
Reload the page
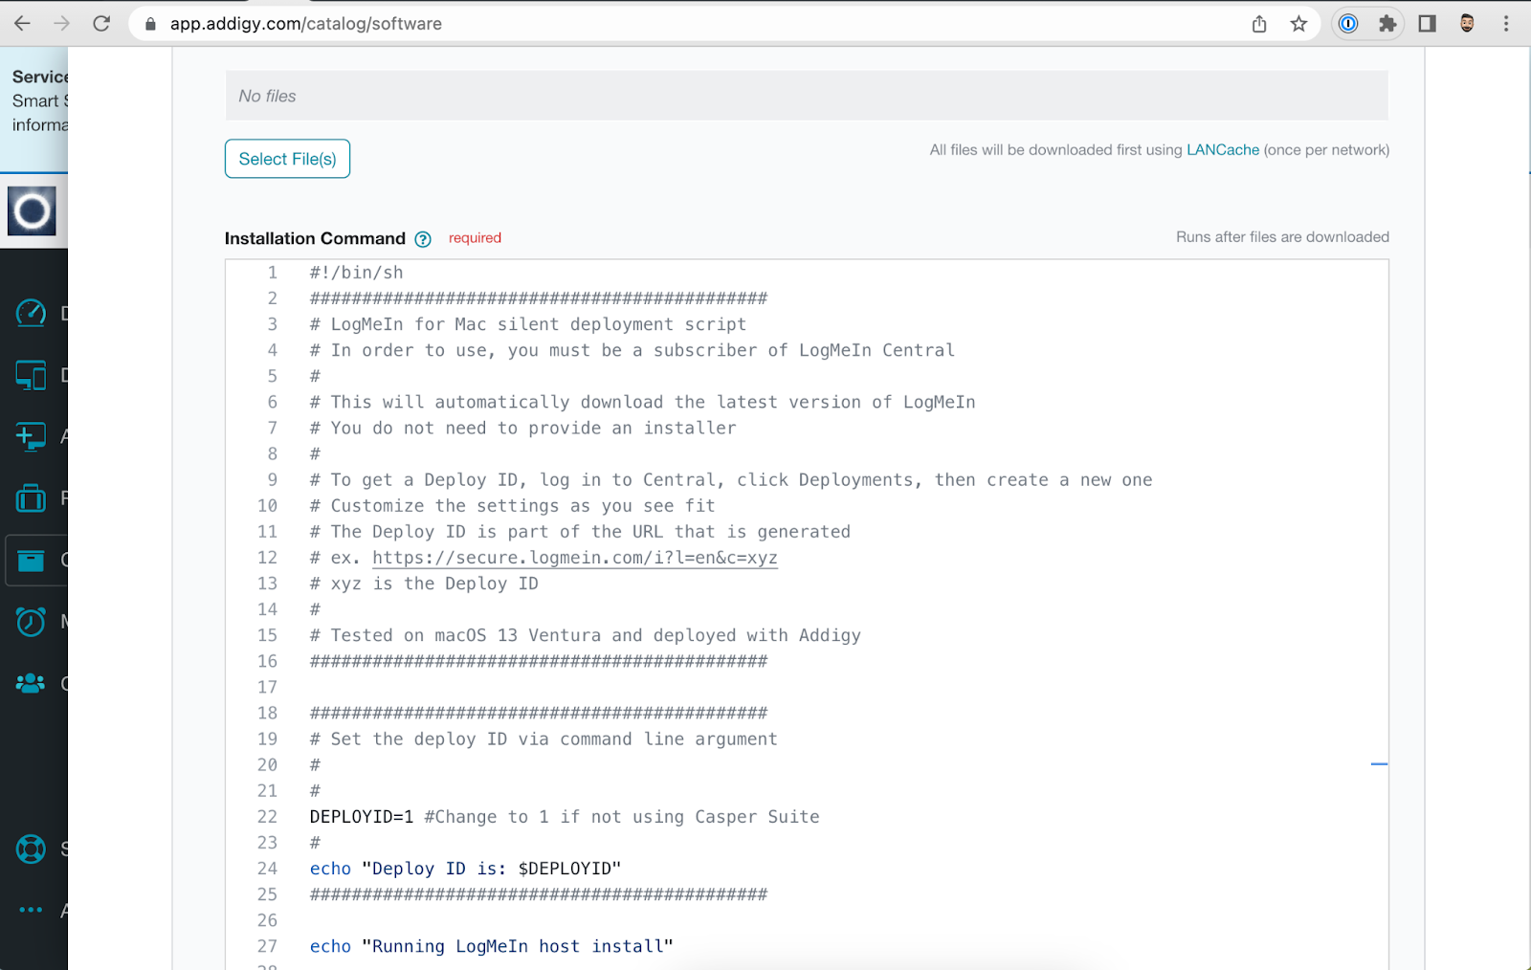pos(101,23)
